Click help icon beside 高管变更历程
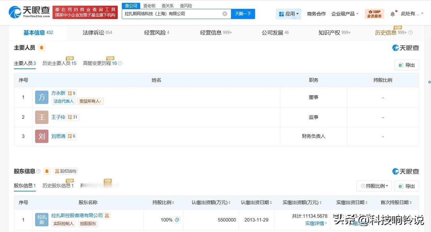Viewport: 431px width, 232px height. point(120,63)
